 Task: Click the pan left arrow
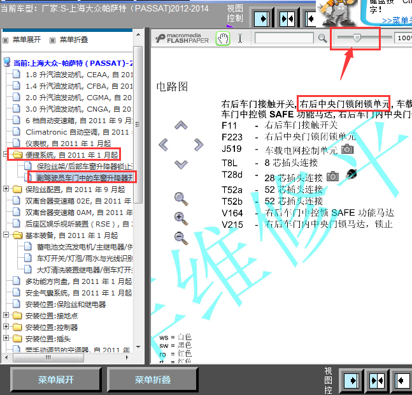[164, 145]
